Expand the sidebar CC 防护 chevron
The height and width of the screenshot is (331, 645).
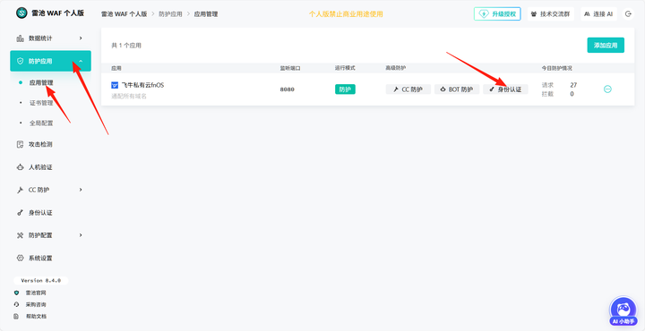81,190
